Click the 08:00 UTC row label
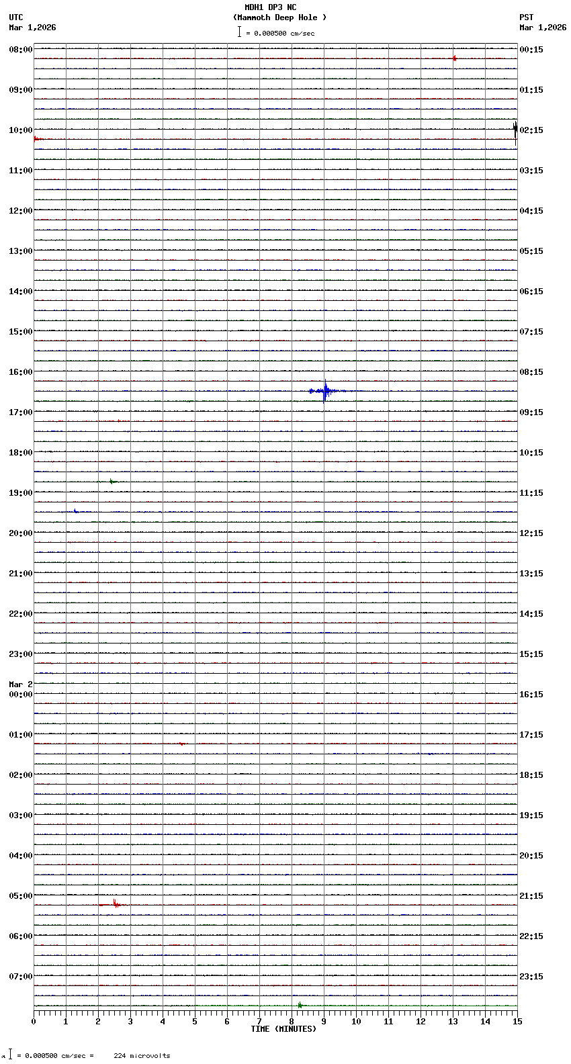Viewport: 571px width, 1064px height. [x=20, y=50]
